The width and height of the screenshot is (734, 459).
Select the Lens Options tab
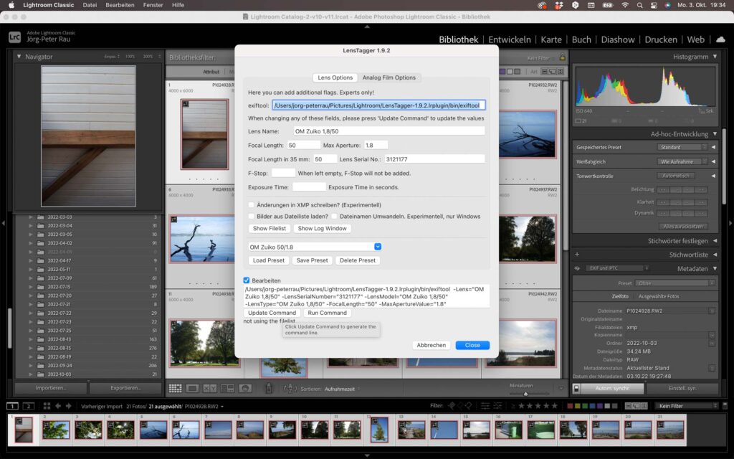point(335,77)
